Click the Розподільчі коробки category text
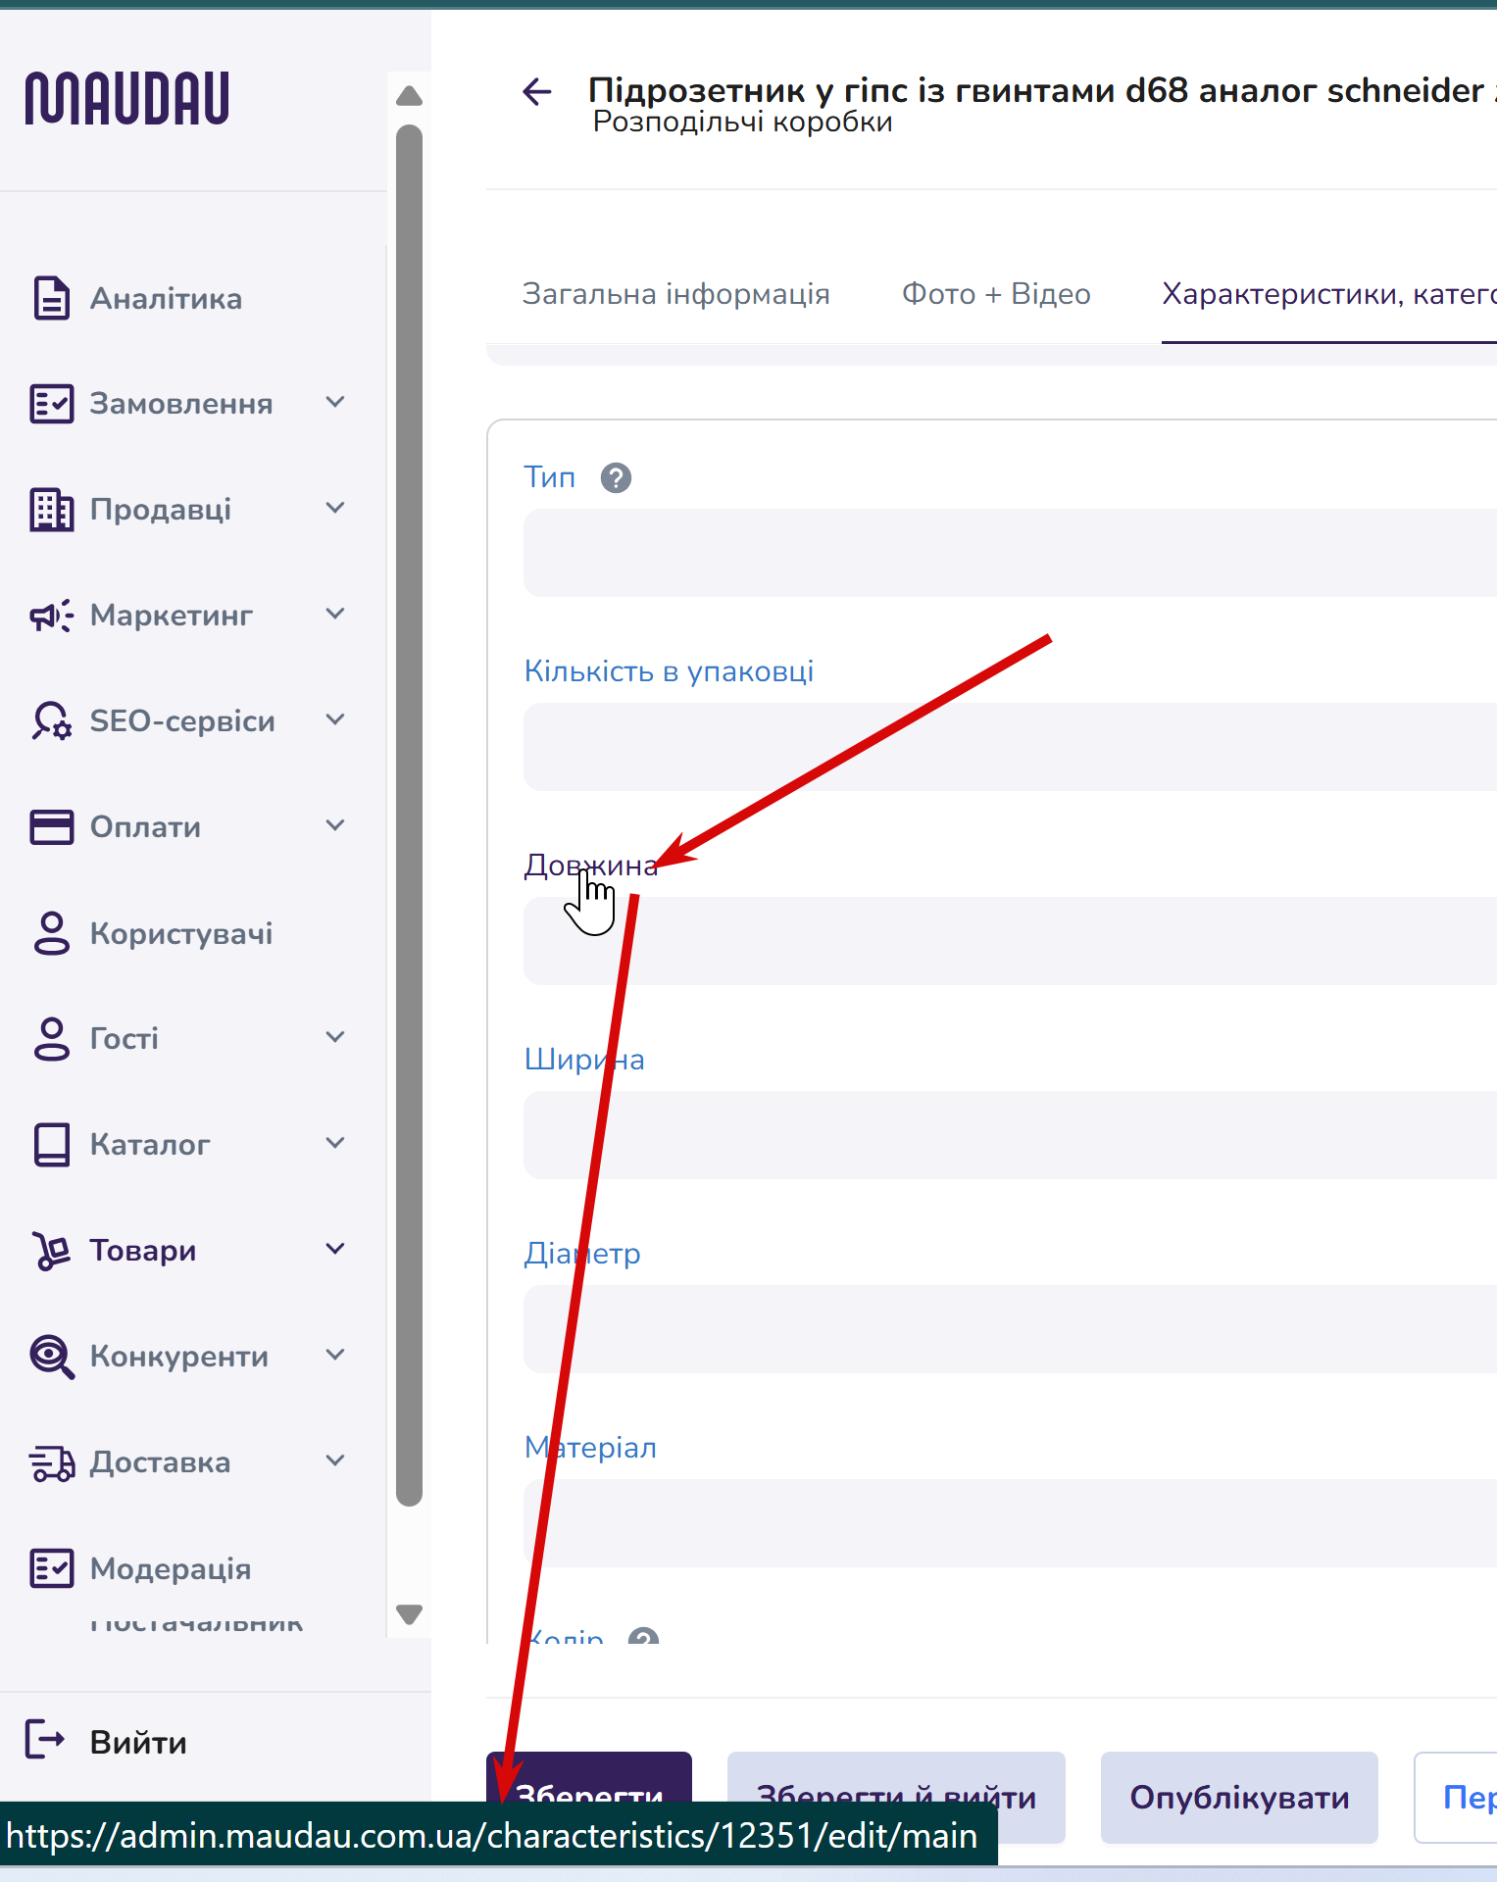The image size is (1497, 1882). [743, 123]
